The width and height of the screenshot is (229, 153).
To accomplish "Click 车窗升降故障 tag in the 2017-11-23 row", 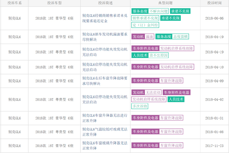I will (x=171, y=145).
